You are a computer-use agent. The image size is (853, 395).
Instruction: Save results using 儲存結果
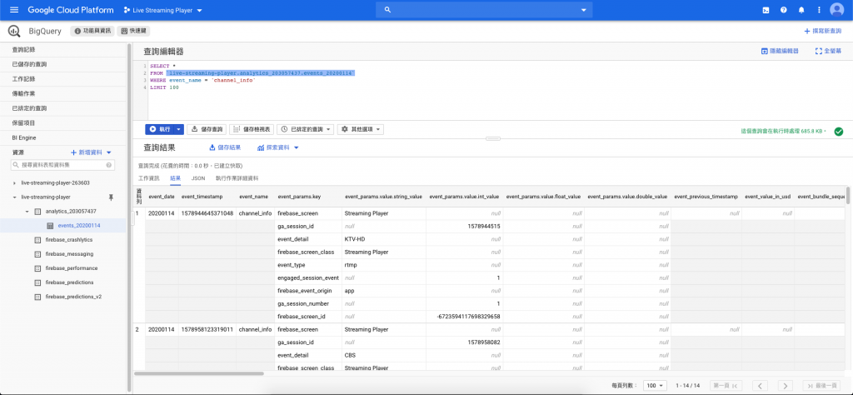tap(225, 147)
